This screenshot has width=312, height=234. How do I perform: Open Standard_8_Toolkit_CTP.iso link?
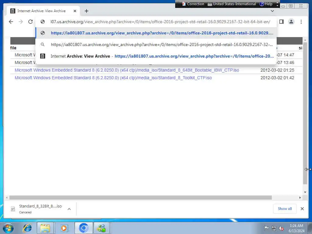[113, 78]
